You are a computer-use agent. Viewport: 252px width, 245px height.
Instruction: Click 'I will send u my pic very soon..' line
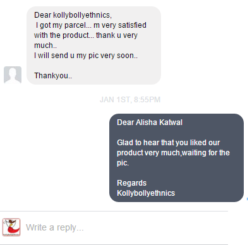pyautogui.click(x=86, y=56)
